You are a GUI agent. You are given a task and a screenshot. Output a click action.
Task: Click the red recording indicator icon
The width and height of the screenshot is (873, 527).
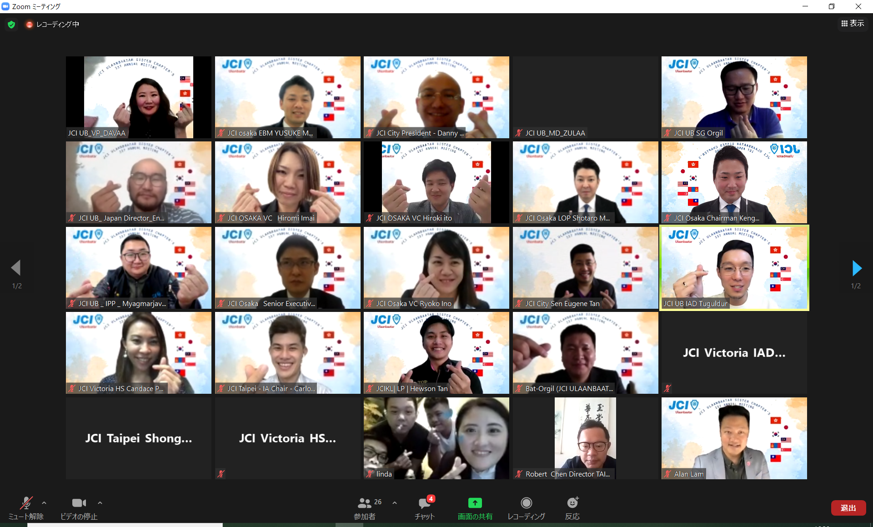click(x=29, y=25)
